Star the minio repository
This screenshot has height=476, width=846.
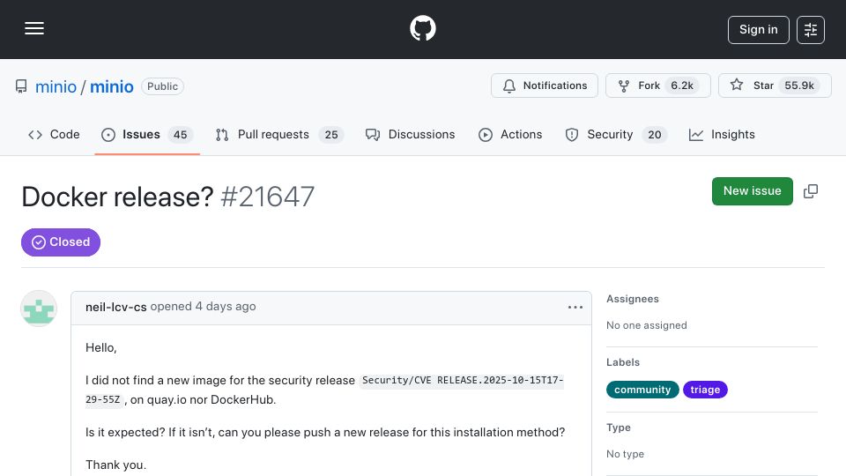(x=775, y=86)
